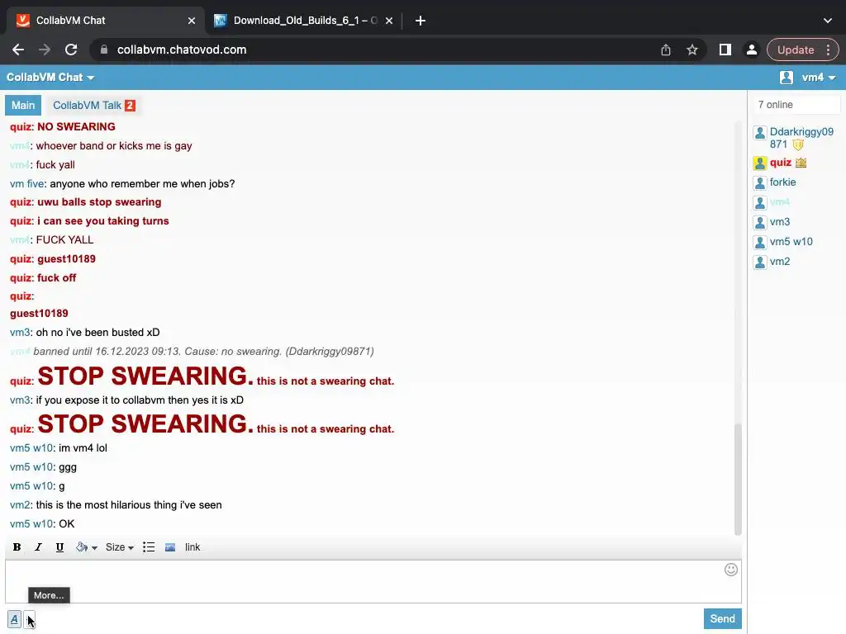The width and height of the screenshot is (846, 634).
Task: Open the Chrome profile menu
Action: pos(752,50)
